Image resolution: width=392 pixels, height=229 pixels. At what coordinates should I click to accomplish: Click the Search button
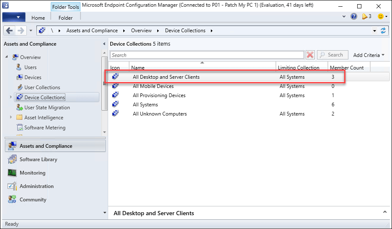[x=332, y=55]
